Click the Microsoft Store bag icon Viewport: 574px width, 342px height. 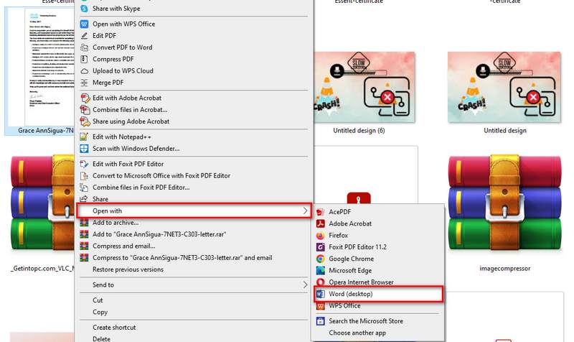coord(320,321)
